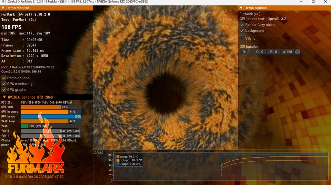Enable the VSync checkbox

(242, 38)
